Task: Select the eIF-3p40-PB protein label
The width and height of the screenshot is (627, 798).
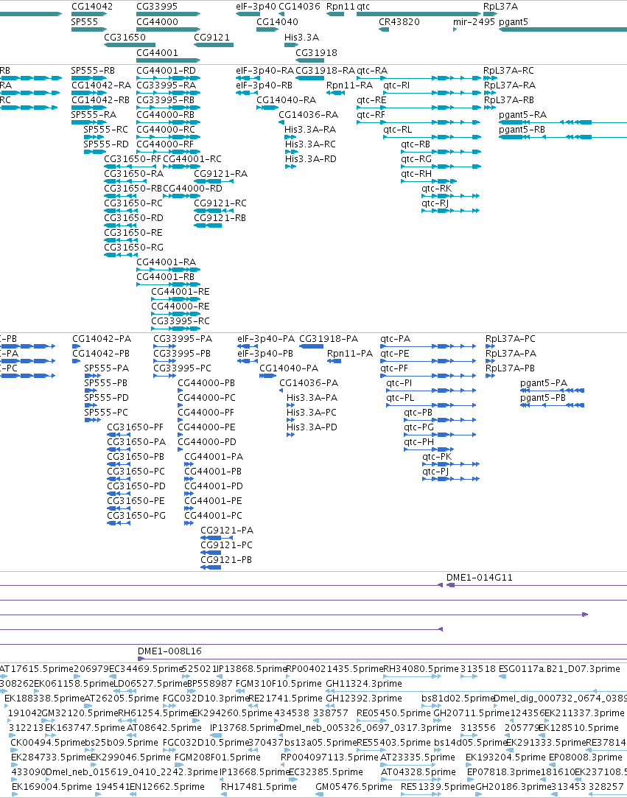Action: tap(265, 354)
